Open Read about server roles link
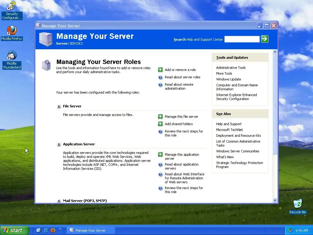This screenshot has height=235, width=313. [182, 77]
